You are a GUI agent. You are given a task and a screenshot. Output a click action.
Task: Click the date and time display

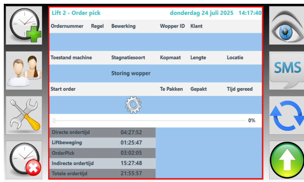[215, 13]
